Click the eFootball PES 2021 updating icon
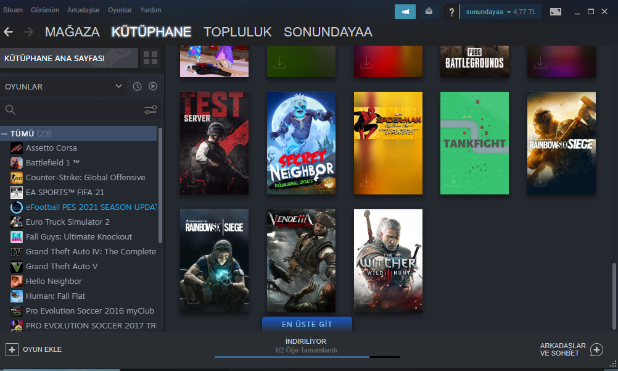The width and height of the screenshot is (618, 371). (17, 207)
